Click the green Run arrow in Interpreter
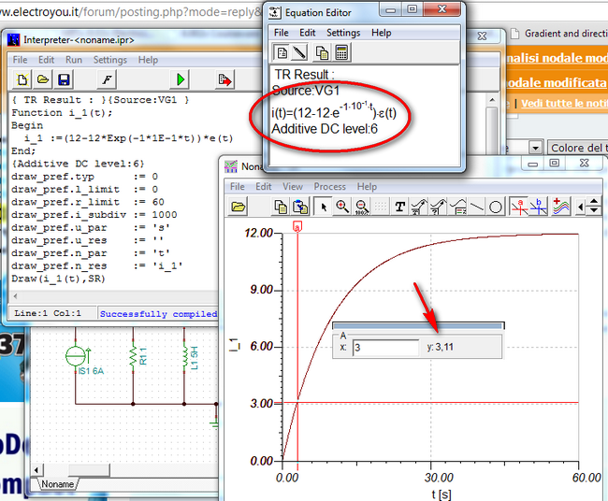Image resolution: width=608 pixels, height=501 pixels. coord(181,80)
